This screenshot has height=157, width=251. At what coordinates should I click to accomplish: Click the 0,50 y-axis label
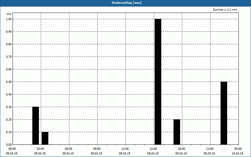9,82
